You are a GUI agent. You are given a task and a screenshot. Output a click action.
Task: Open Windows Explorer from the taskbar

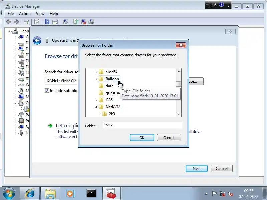click(x=50, y=193)
